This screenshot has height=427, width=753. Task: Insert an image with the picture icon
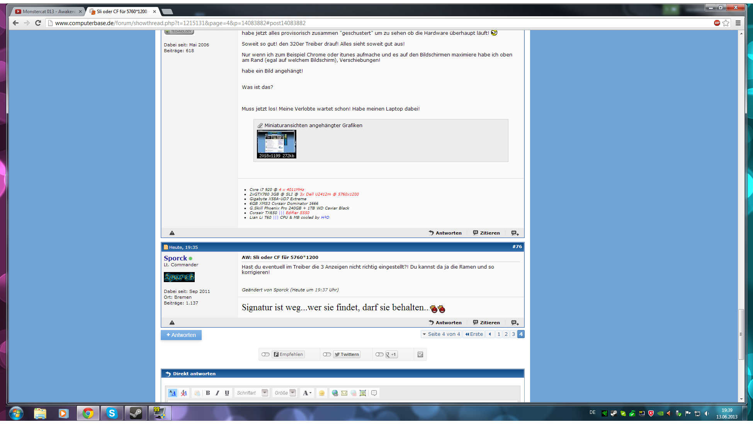[362, 393]
